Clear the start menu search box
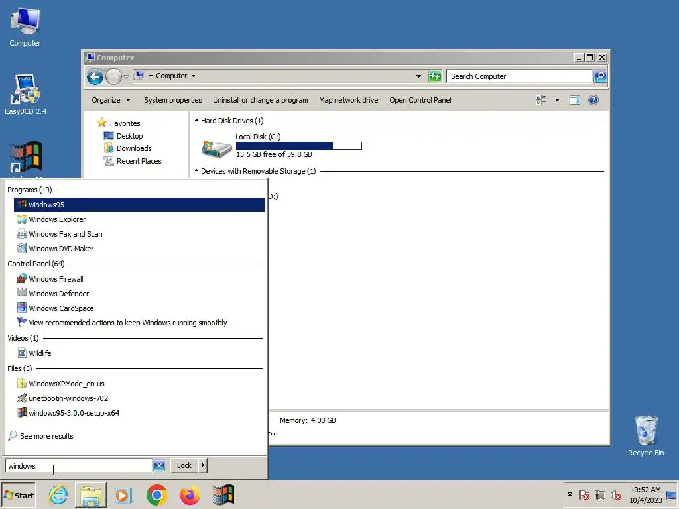The width and height of the screenshot is (679, 509). click(159, 466)
